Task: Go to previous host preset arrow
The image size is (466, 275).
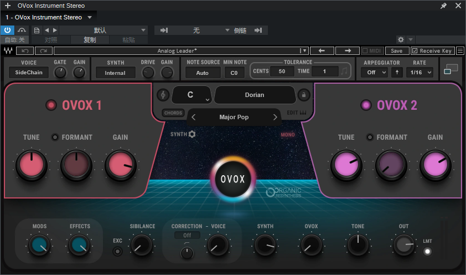Action: coord(46,30)
